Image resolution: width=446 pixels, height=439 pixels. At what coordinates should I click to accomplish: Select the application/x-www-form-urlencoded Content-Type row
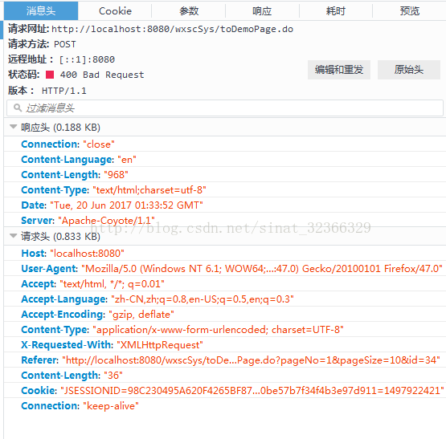(225, 330)
